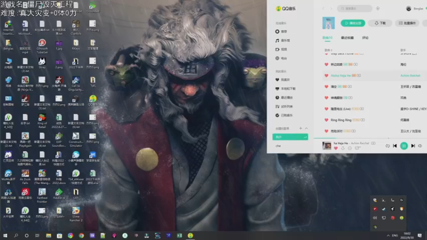Click the green play-all button
Screen dimensions: 427x240
(353, 23)
